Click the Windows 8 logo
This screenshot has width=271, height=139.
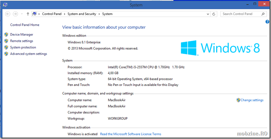(220, 48)
